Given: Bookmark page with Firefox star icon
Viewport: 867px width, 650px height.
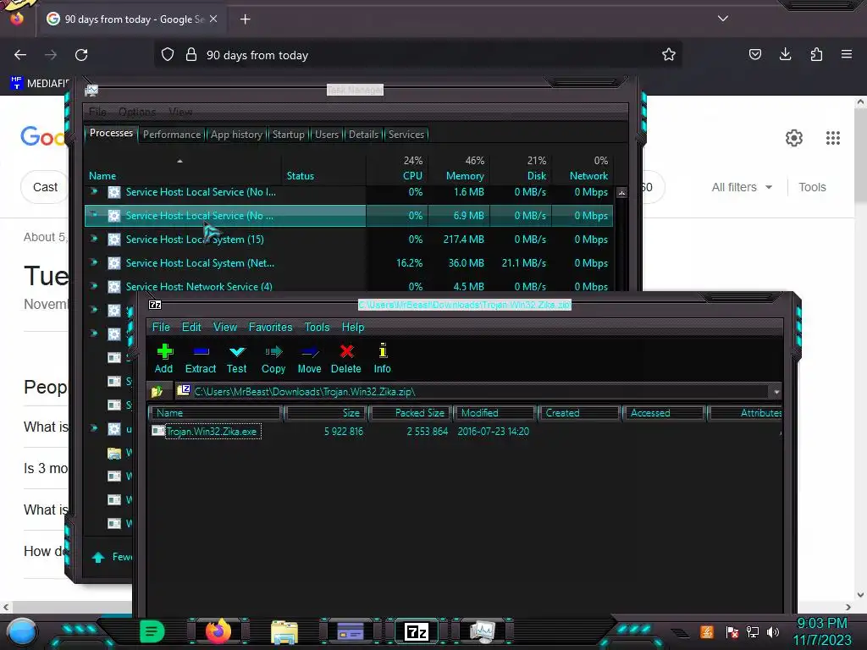Looking at the screenshot, I should point(669,55).
